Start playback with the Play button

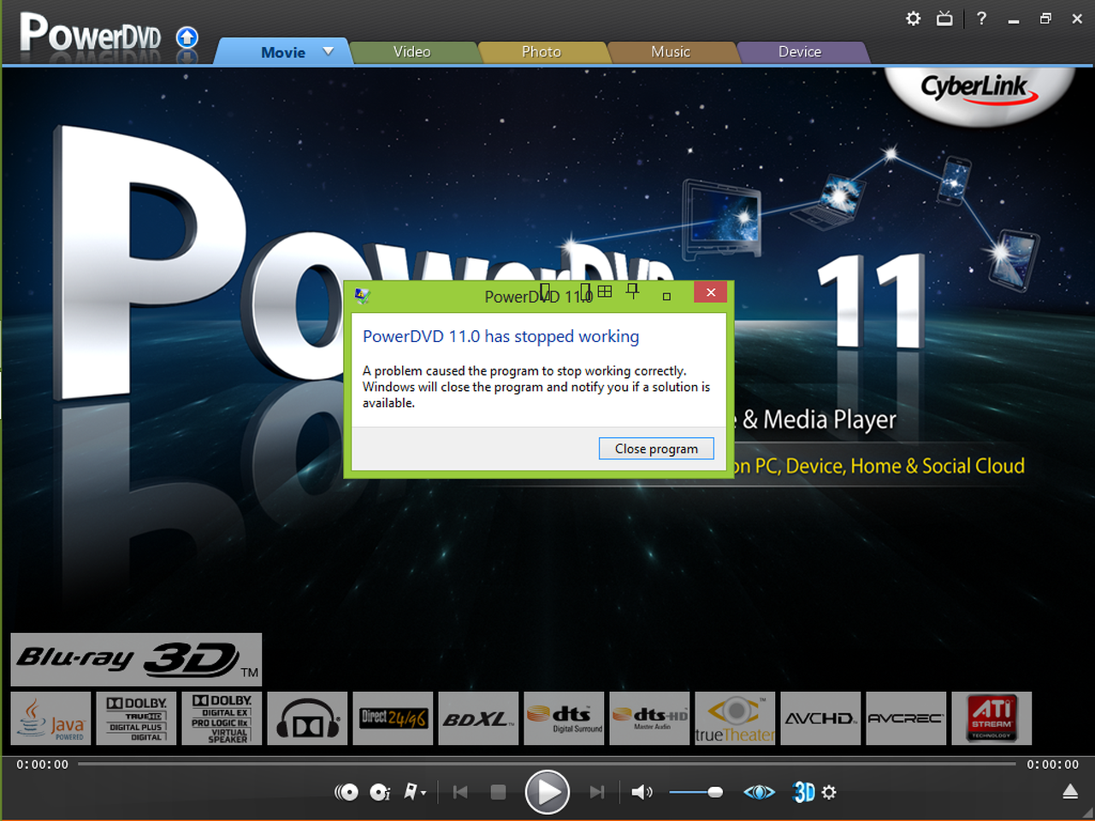click(547, 792)
